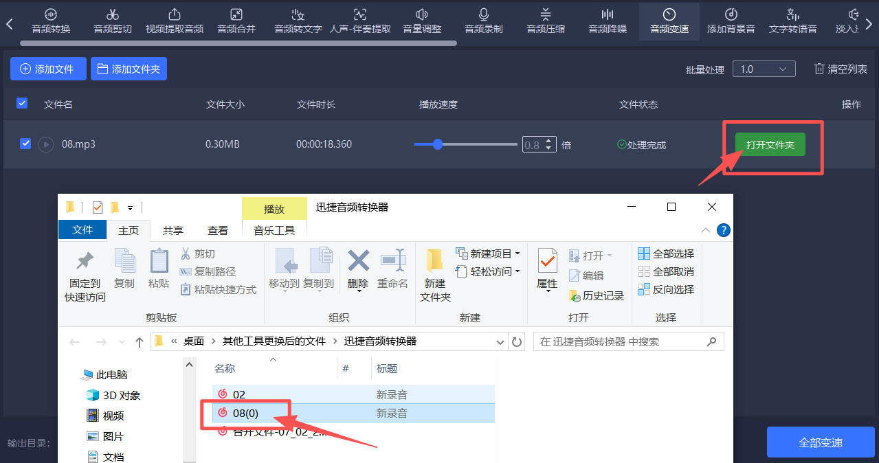
Task: Adjust the playback speed slider for 08.mp3
Action: pyautogui.click(x=438, y=144)
